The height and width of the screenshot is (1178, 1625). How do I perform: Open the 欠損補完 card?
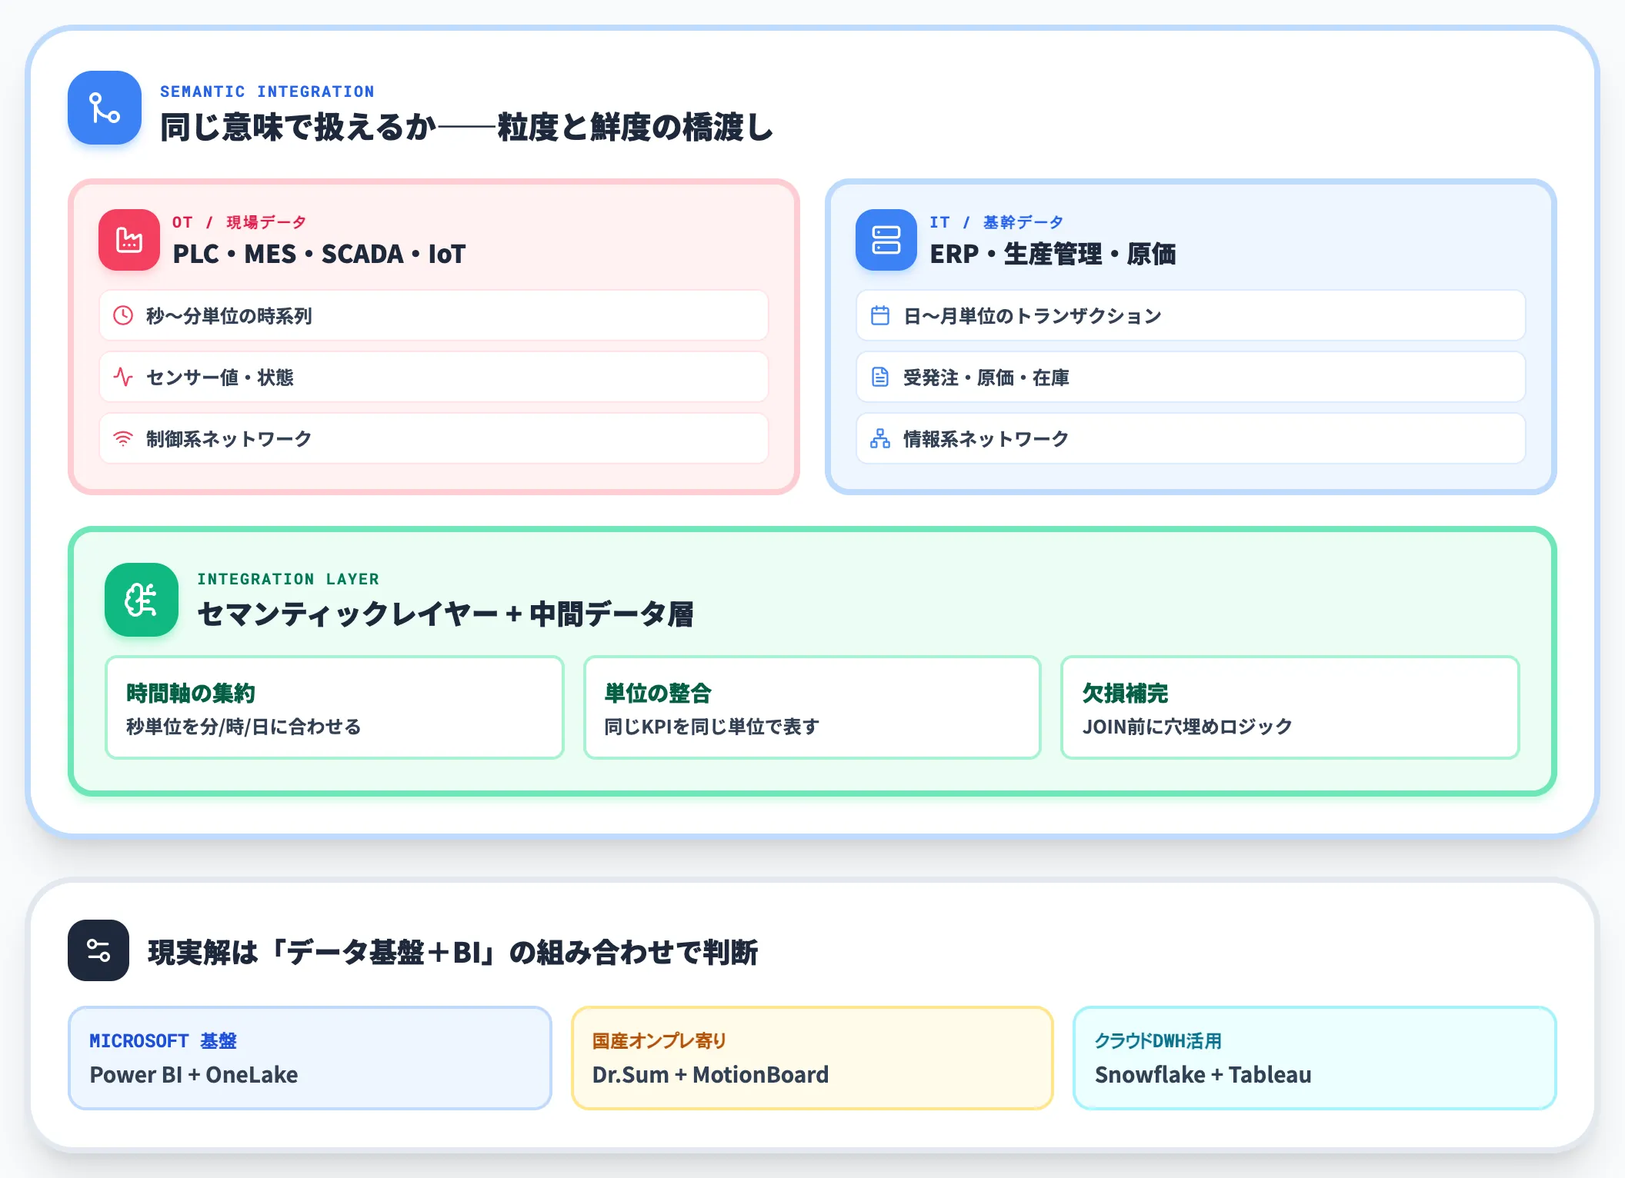1290,707
